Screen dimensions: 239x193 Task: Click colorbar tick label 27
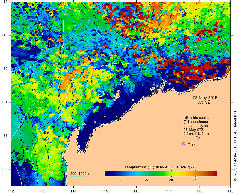(x=147, y=180)
